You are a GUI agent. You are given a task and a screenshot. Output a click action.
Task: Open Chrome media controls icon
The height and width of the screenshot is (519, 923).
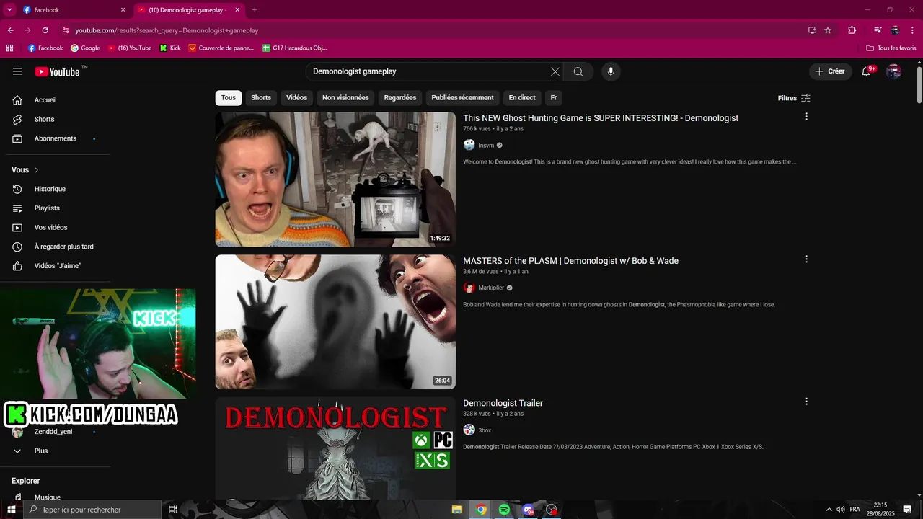coord(877,30)
